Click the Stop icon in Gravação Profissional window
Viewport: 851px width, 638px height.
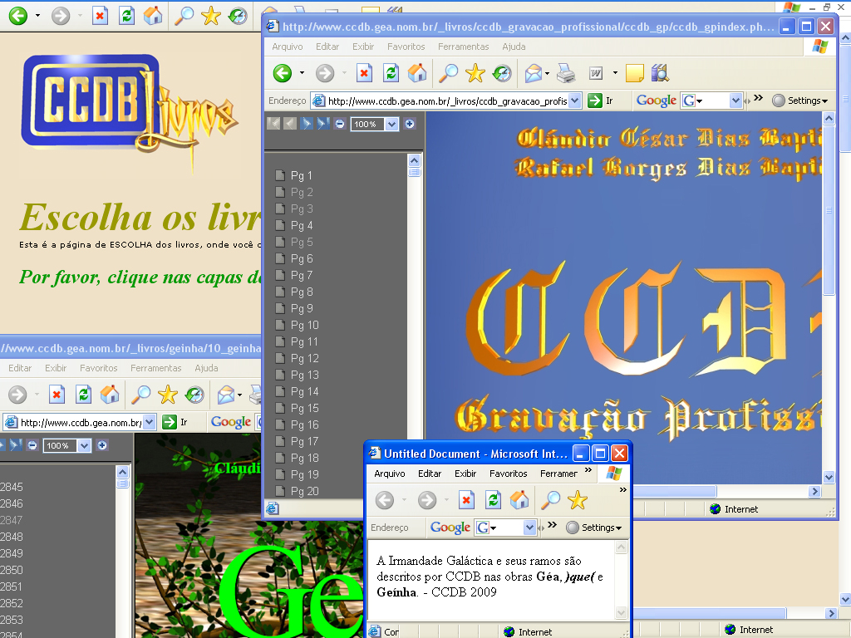364,73
